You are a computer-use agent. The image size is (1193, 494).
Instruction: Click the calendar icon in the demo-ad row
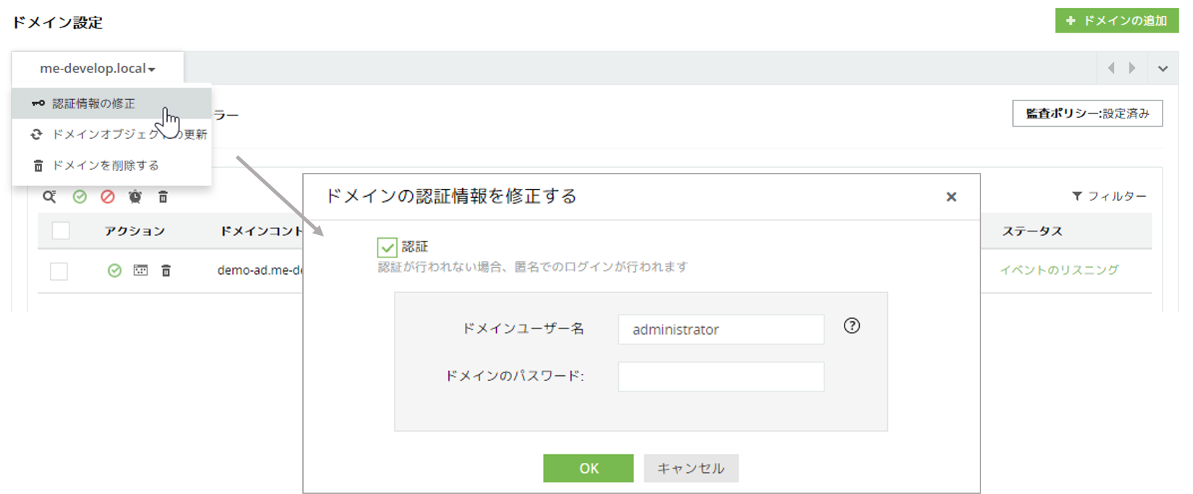point(140,271)
